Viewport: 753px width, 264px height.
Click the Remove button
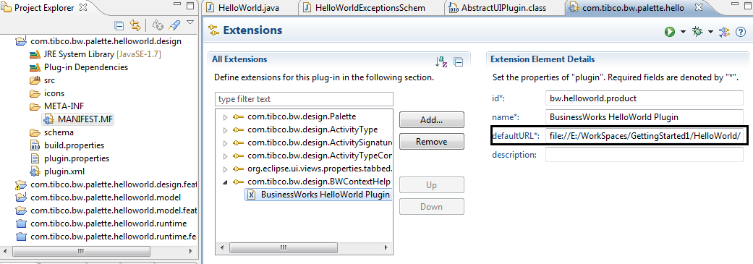pos(431,142)
